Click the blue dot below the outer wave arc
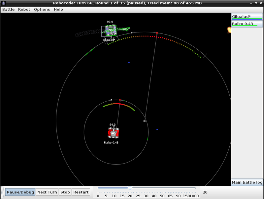Image resolution: width=264 pixels, height=199 pixels. pos(129,63)
